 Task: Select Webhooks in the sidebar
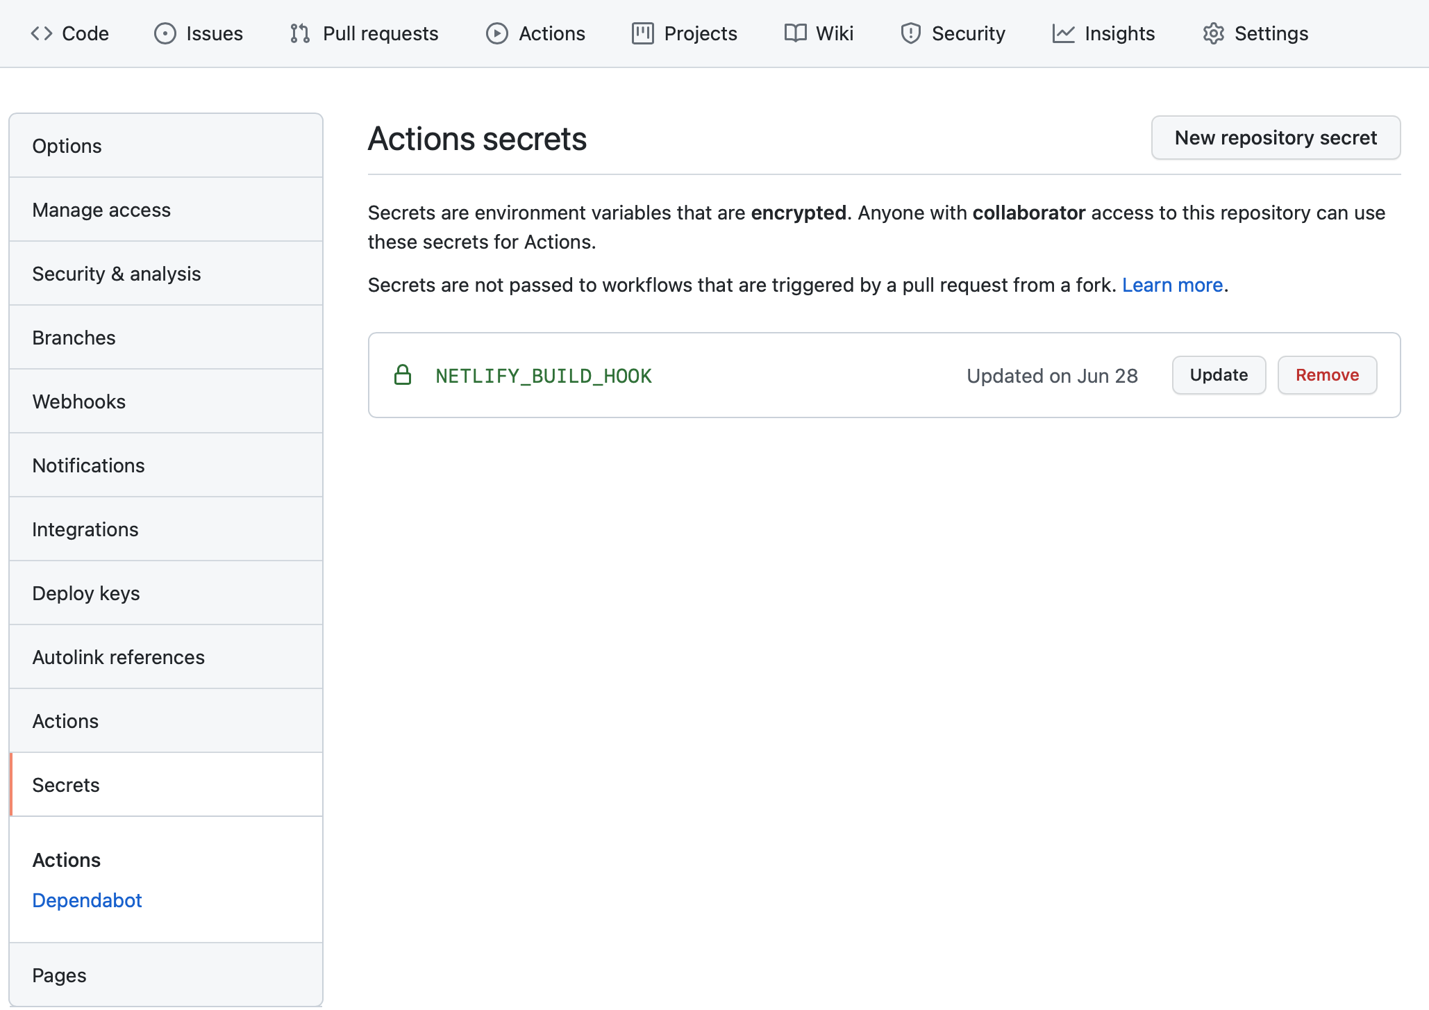[78, 401]
